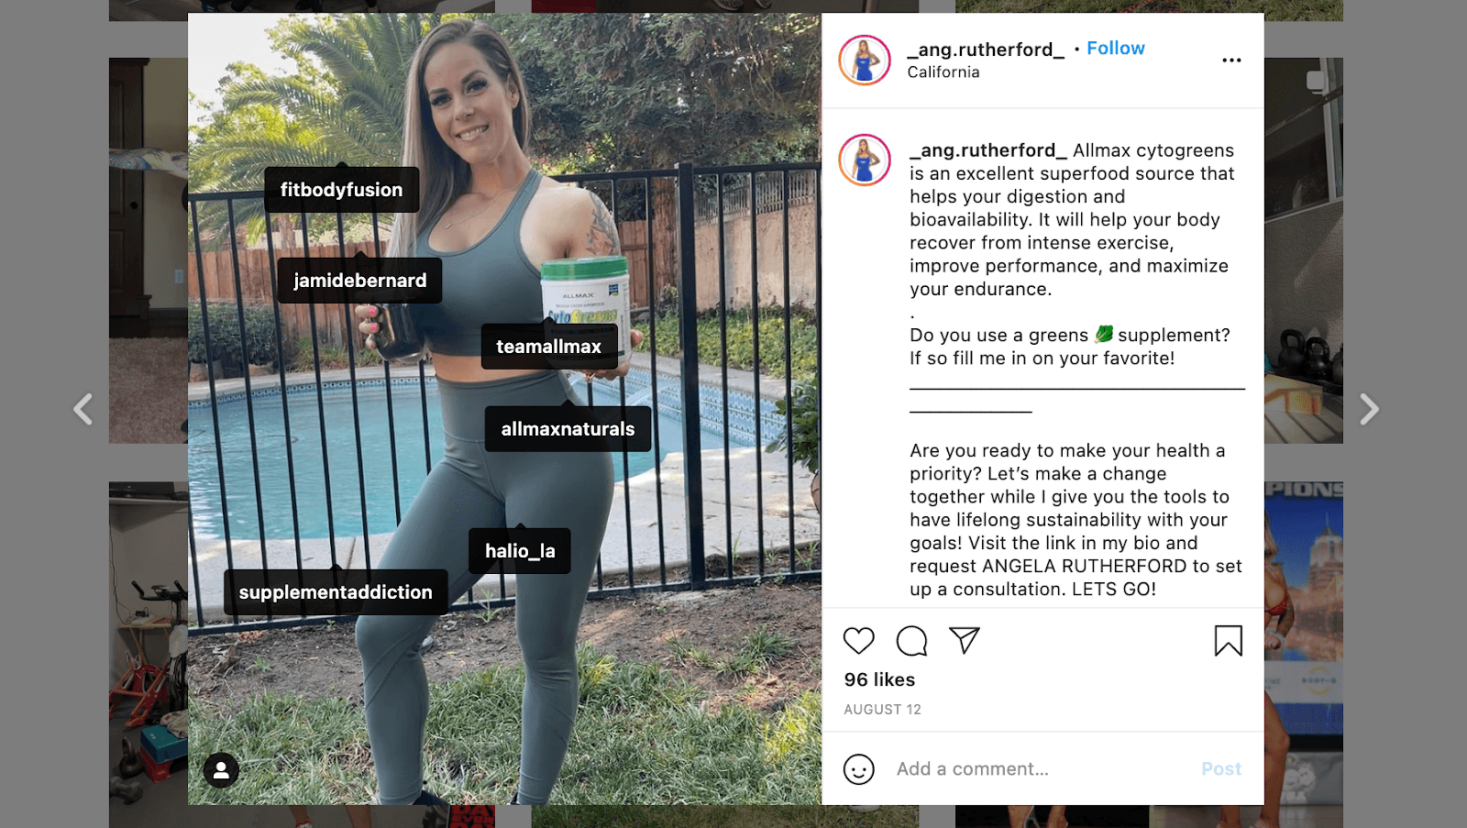Open the California location link
The image size is (1467, 828).
pyautogui.click(x=943, y=72)
